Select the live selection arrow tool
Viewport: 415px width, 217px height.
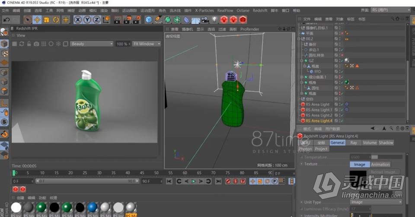pyautogui.click(x=27, y=19)
